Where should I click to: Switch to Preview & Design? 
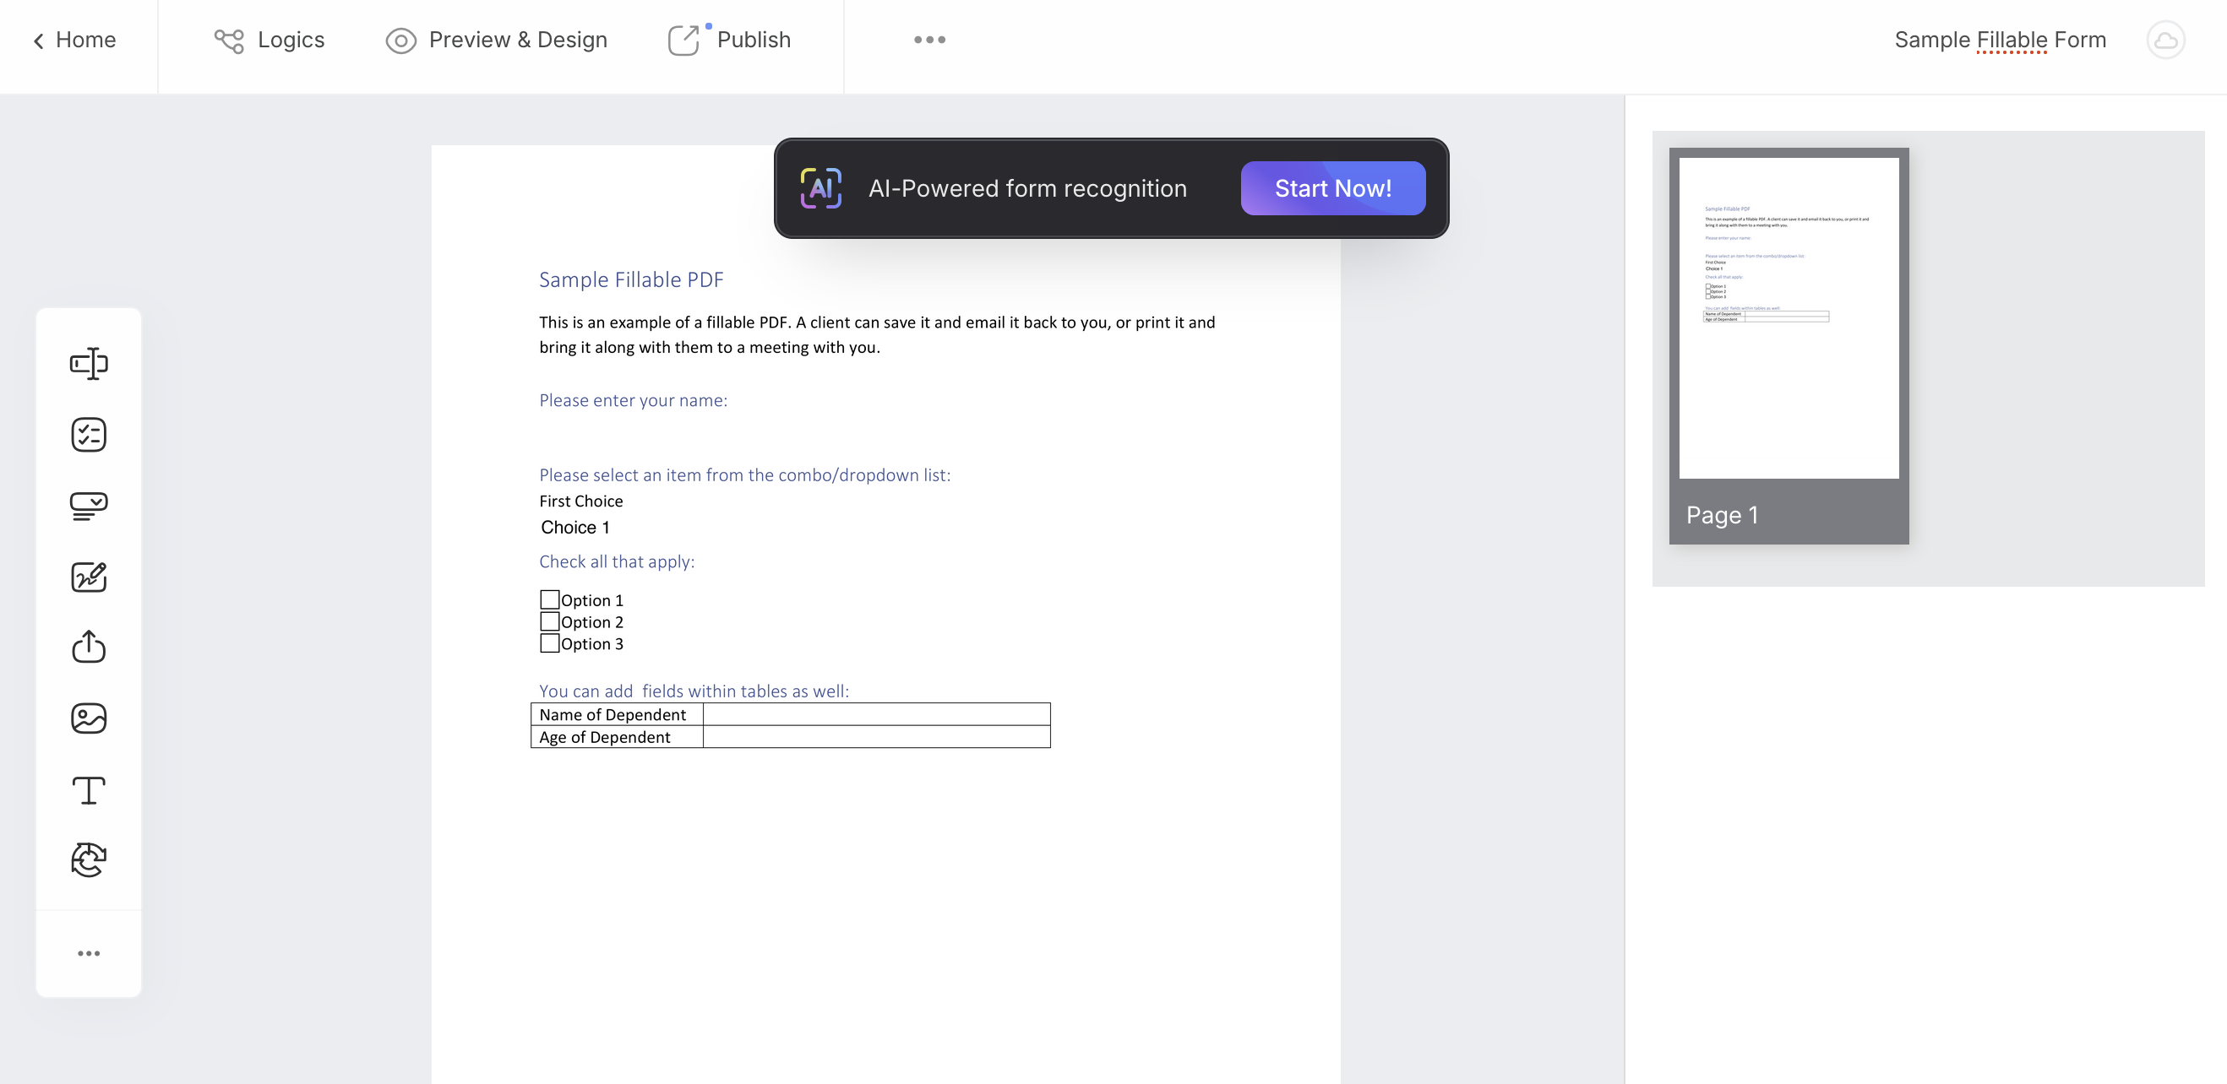pos(497,40)
